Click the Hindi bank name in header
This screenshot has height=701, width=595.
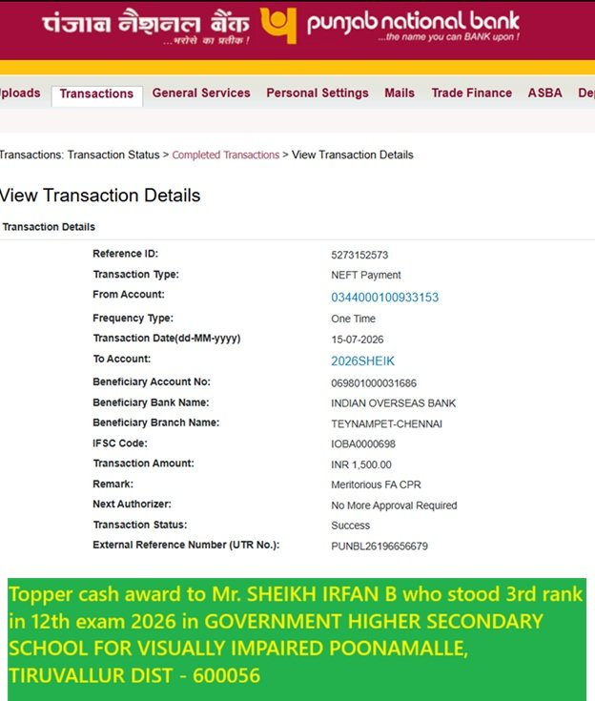[x=146, y=22]
